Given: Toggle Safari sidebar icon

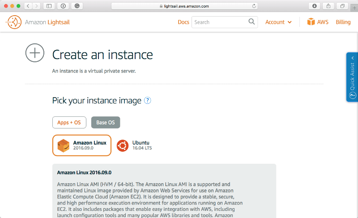Looking at the screenshot, I should point(49,6).
